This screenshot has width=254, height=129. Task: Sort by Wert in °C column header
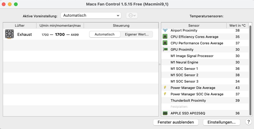(238, 25)
